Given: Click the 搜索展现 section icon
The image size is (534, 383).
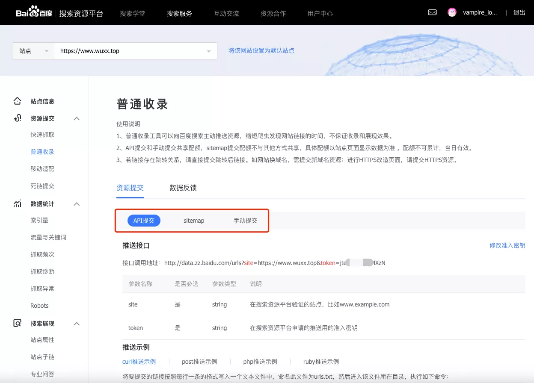Looking at the screenshot, I should click(x=17, y=324).
